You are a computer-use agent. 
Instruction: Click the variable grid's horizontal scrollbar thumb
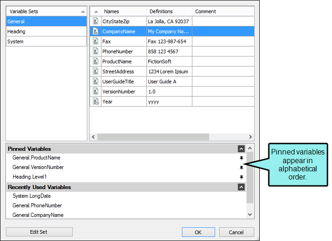[153, 137]
